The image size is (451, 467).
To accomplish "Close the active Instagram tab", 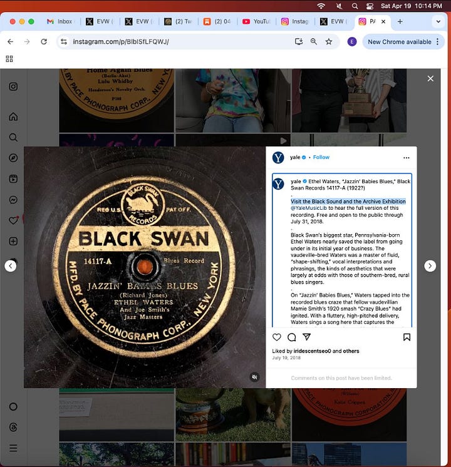I will point(383,21).
